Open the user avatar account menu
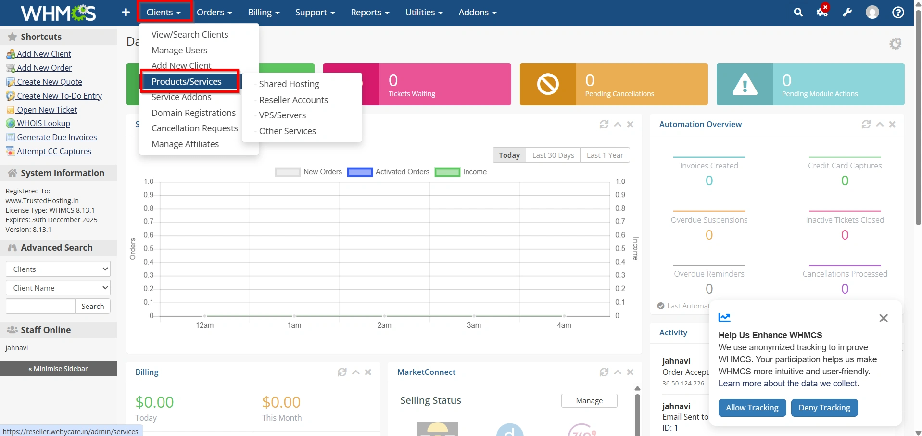Image resolution: width=922 pixels, height=436 pixels. (x=872, y=13)
